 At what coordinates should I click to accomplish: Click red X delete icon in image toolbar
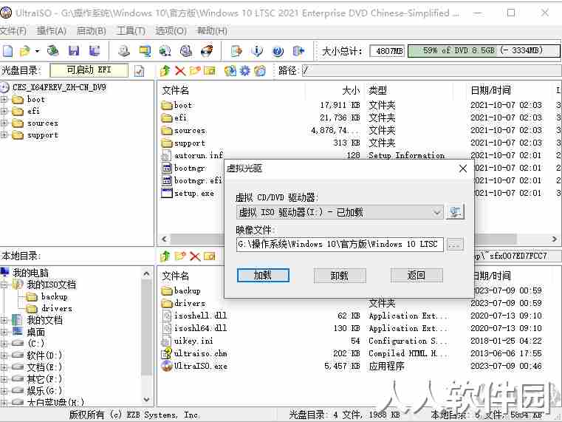(180, 71)
